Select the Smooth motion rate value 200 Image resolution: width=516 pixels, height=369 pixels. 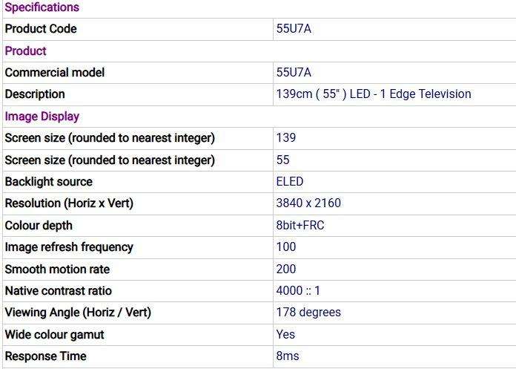pyautogui.click(x=286, y=270)
